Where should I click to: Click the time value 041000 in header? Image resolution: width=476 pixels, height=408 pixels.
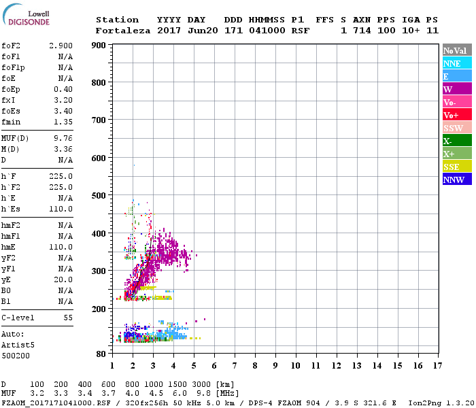coord(267,31)
